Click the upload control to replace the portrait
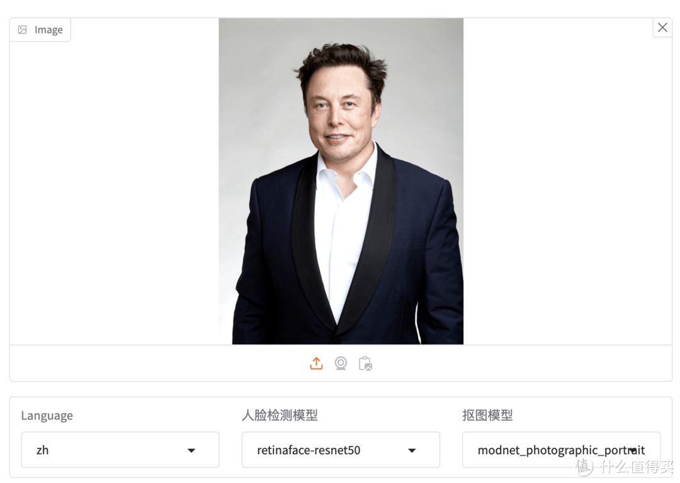The image size is (680, 483). (x=316, y=363)
